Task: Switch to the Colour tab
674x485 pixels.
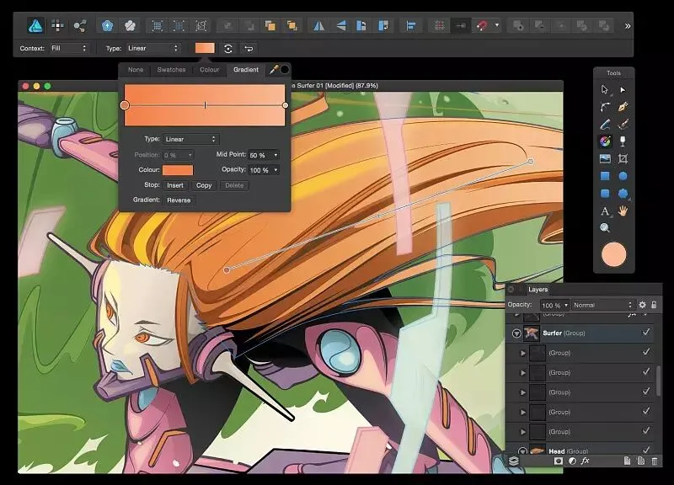Action: click(x=209, y=70)
